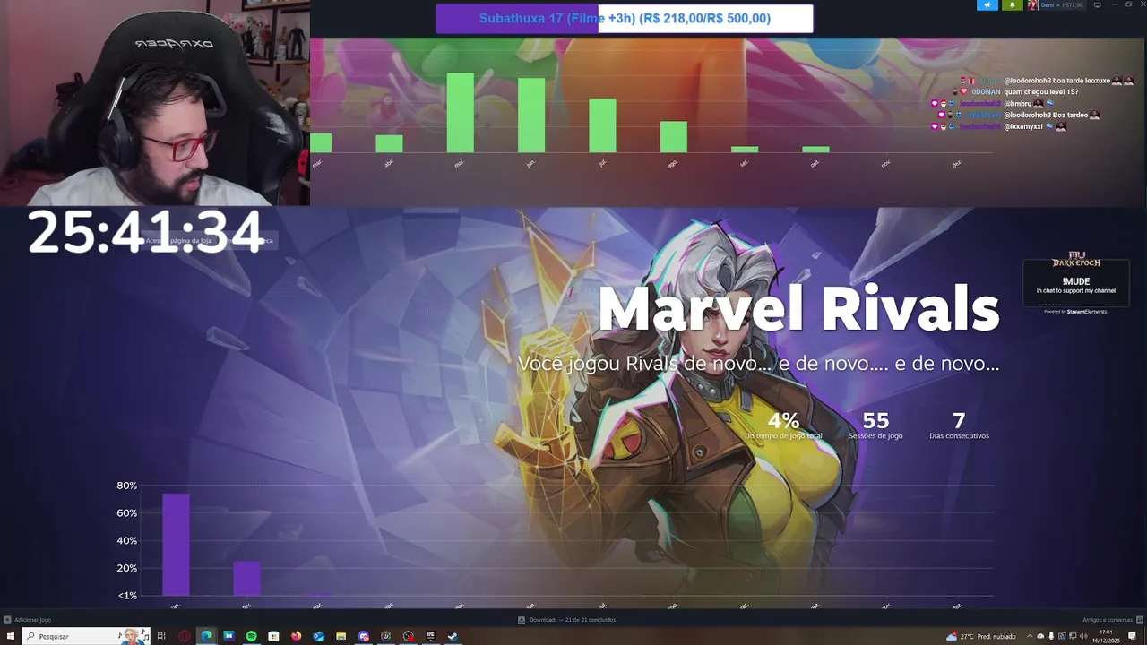Open clock showing 17:01 16/12/2025

pos(1106,636)
